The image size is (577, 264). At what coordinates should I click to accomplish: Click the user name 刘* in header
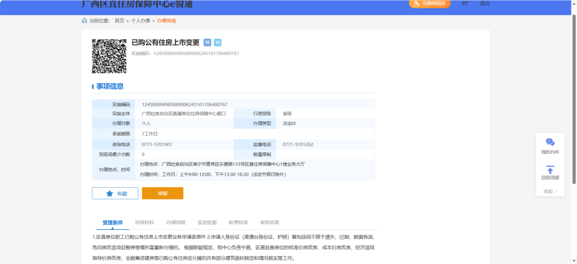[465, 3]
